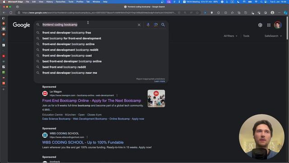289x163 pixels.
Task: Click Report inappropriate predictions
Action: tap(150, 79)
